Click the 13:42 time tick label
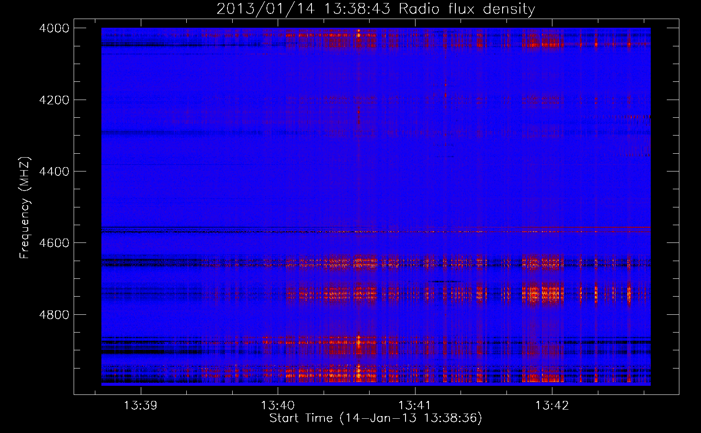701x433 pixels. (x=552, y=406)
